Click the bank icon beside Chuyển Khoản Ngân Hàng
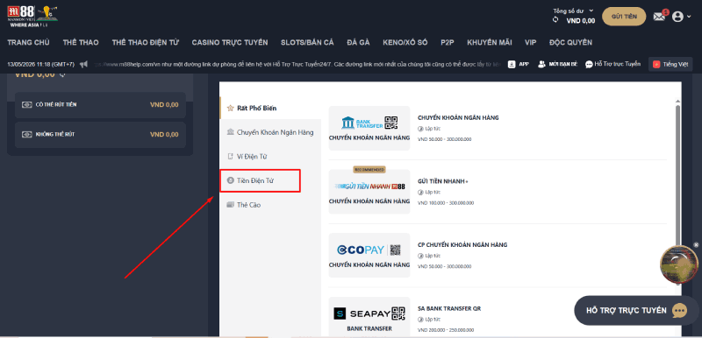This screenshot has width=702, height=338. [x=230, y=132]
